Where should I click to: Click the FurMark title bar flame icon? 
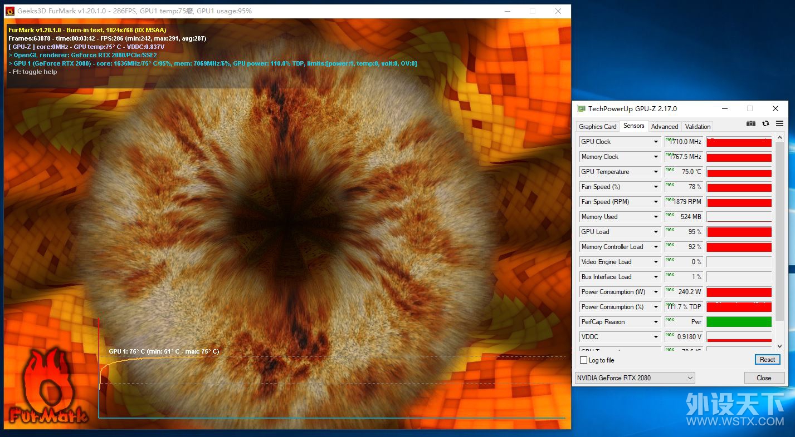pos(10,11)
